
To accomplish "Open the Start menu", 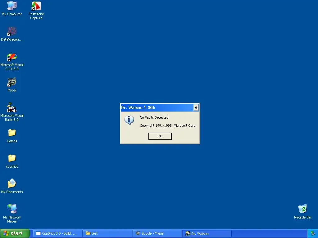I will click(x=15, y=233).
